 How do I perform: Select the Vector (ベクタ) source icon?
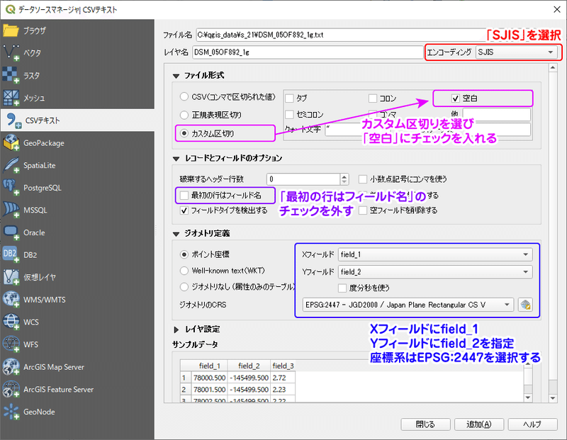[x=11, y=52]
